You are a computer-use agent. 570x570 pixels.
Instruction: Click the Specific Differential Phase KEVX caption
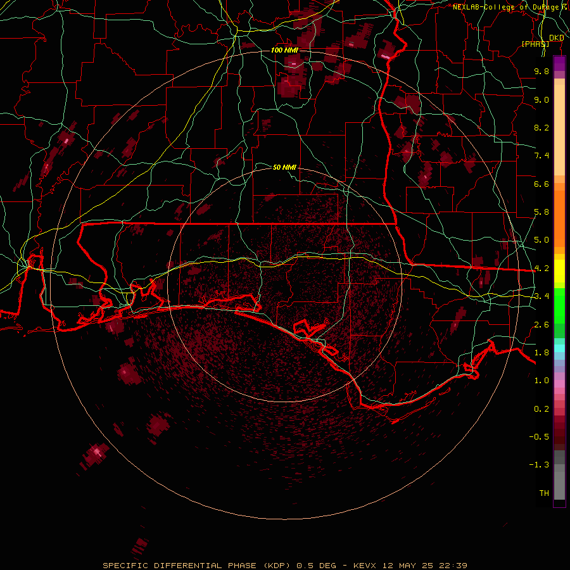point(285,566)
